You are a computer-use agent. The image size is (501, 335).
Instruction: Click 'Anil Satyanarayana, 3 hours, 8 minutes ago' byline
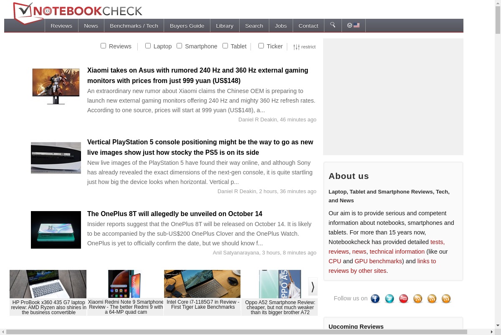click(265, 252)
